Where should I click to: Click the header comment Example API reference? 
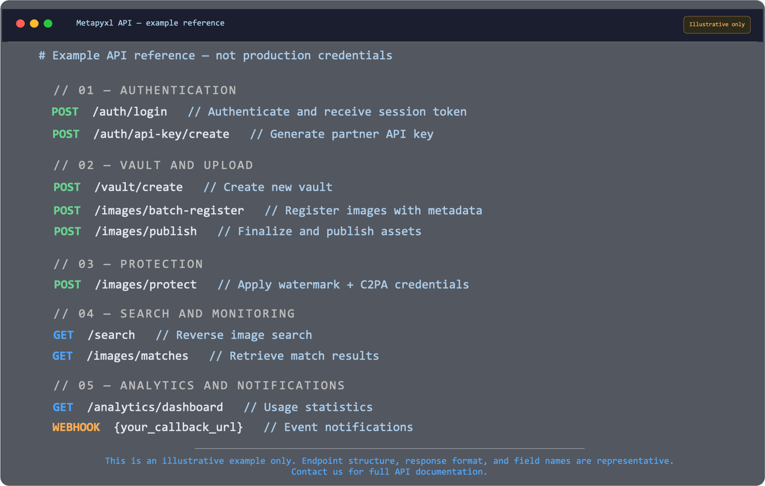(x=216, y=55)
